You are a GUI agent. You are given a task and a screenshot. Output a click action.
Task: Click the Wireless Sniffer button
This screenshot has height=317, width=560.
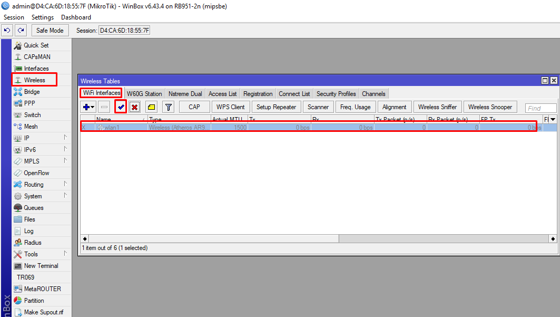point(437,107)
